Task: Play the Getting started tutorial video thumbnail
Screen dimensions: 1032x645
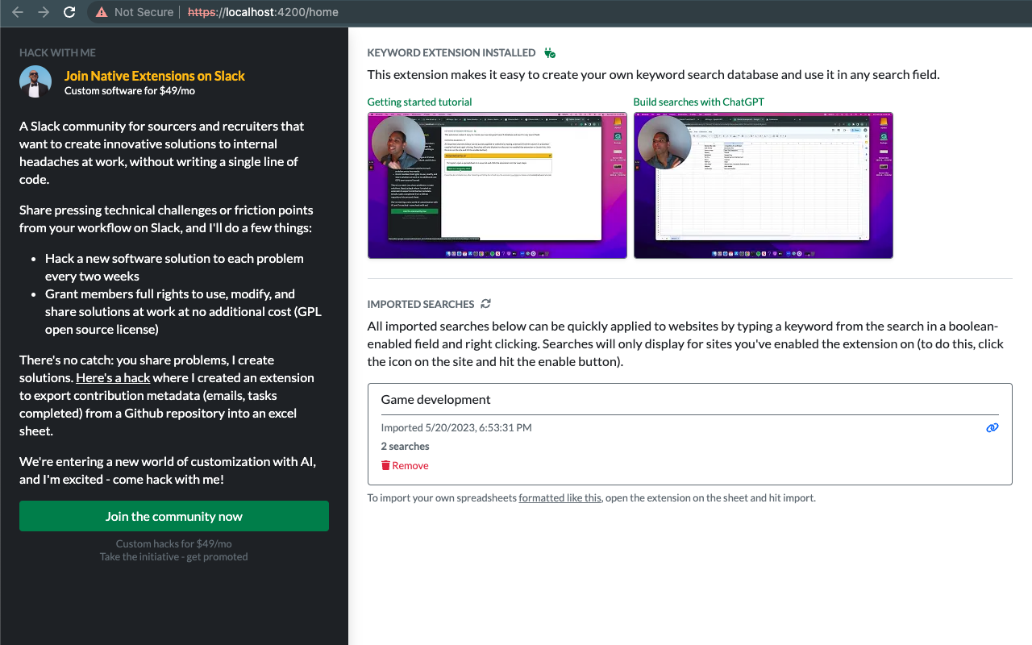Action: (497, 185)
